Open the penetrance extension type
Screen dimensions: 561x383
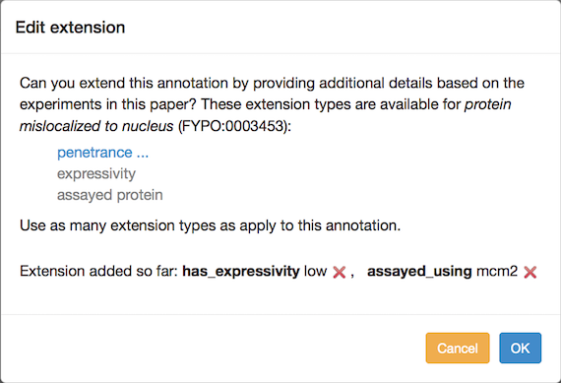(x=102, y=153)
